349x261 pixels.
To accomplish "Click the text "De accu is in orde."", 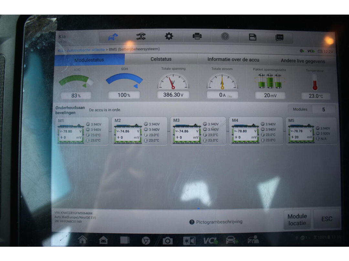I will [x=105, y=110].
